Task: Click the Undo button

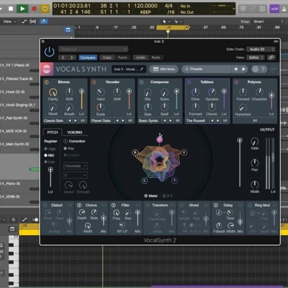Action: pyautogui.click(x=140, y=58)
